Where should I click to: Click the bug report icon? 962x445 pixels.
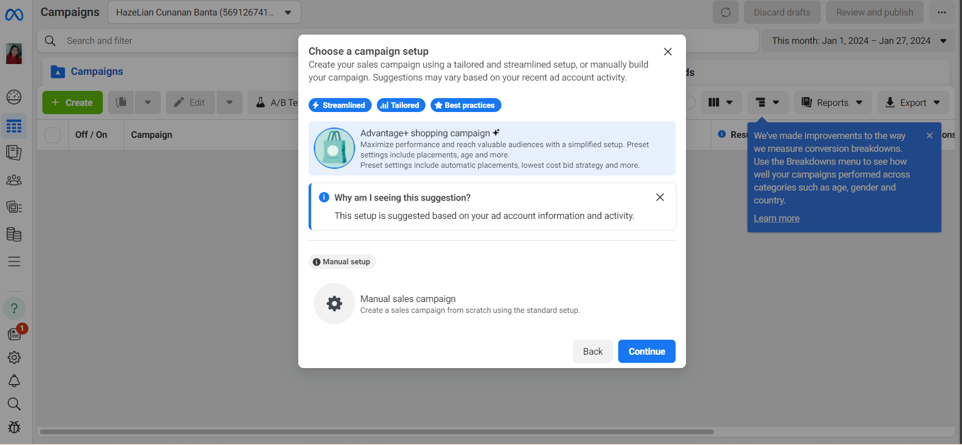click(14, 427)
